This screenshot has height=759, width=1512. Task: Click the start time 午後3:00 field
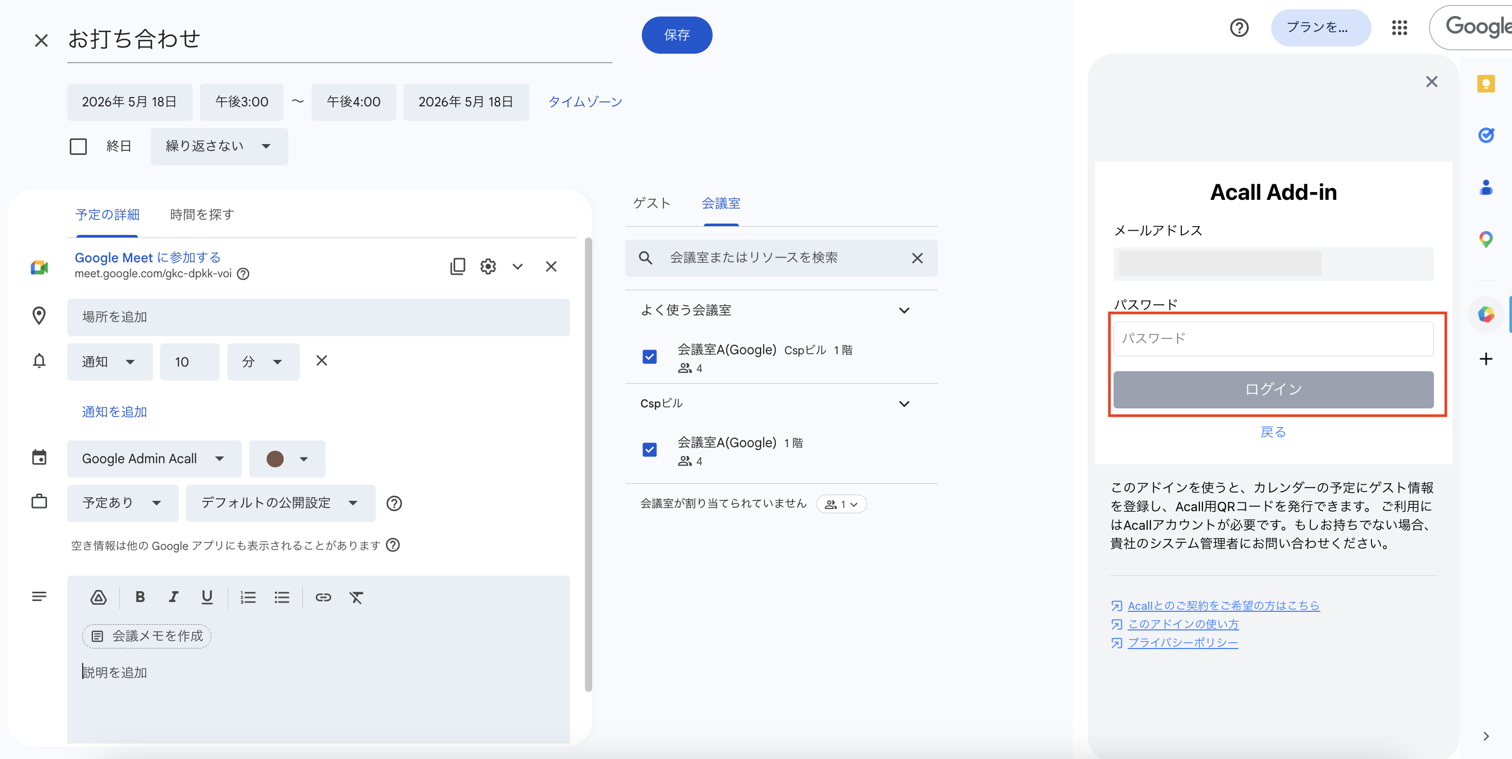click(x=242, y=102)
